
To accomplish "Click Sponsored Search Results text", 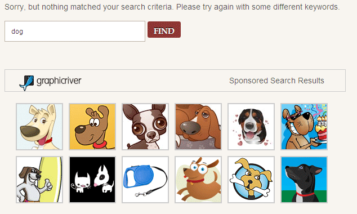I will pyautogui.click(x=276, y=81).
